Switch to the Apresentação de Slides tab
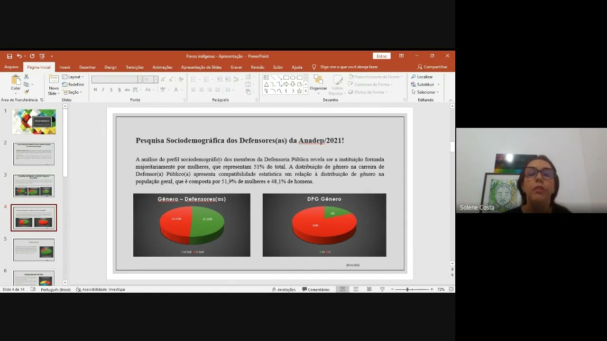607x341 pixels. [x=201, y=67]
